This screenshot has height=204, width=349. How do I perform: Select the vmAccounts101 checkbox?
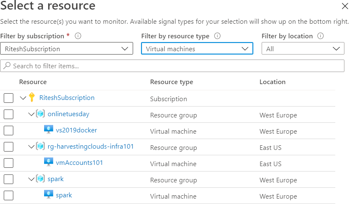(x=8, y=163)
